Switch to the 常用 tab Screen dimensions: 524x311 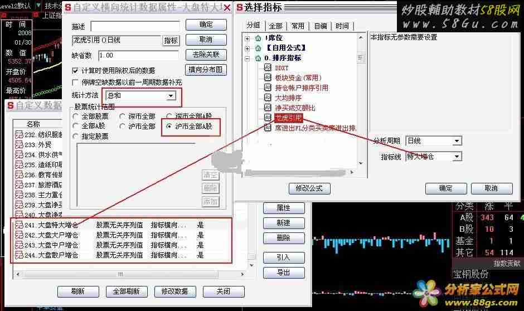[x=298, y=26]
